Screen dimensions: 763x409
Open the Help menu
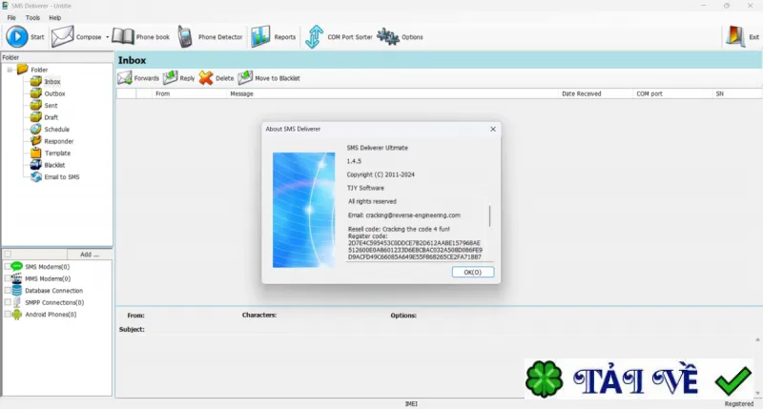click(x=55, y=17)
